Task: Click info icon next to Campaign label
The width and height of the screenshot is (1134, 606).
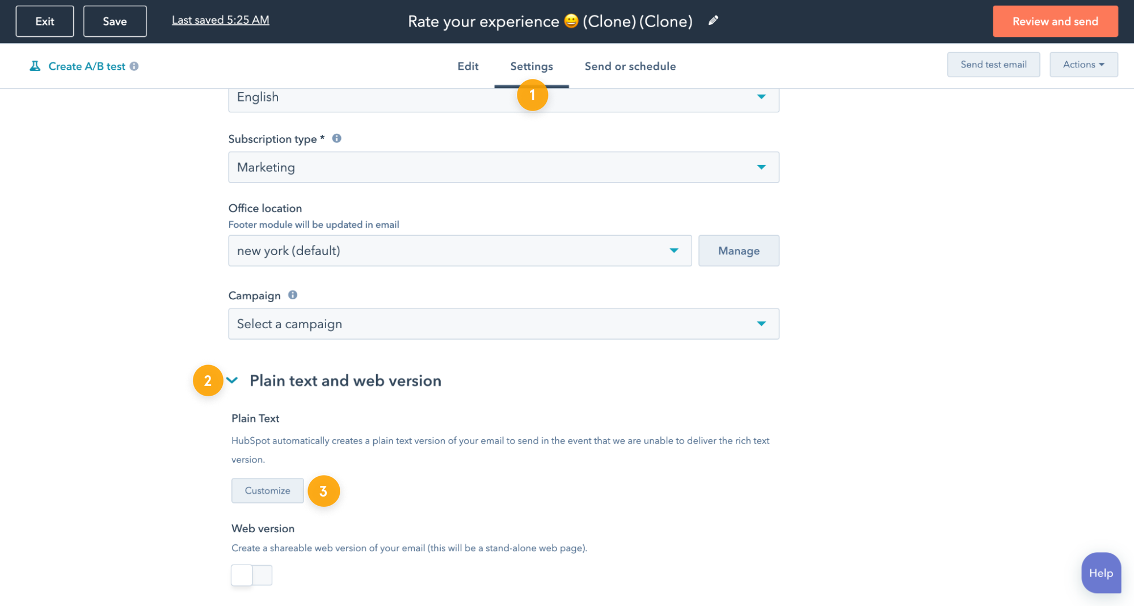Action: (293, 295)
